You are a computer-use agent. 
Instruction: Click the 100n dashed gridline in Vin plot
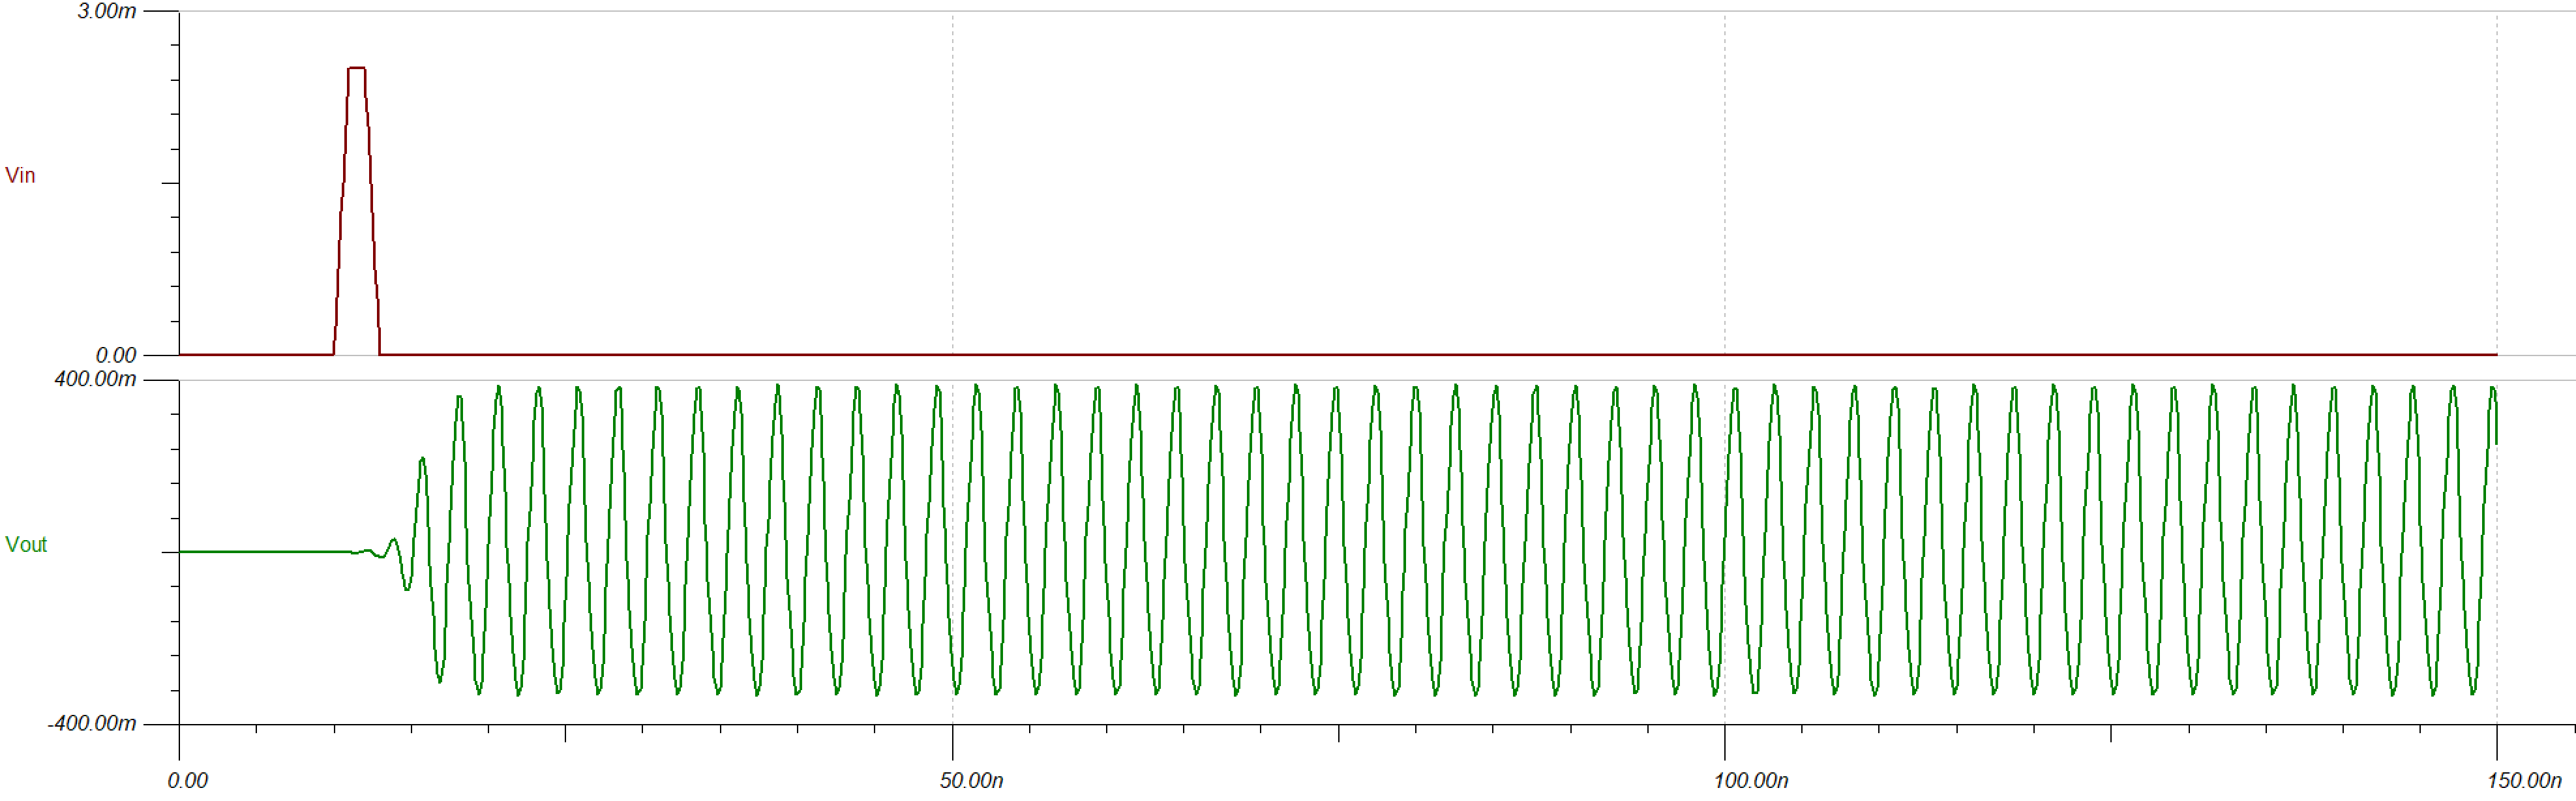(1724, 180)
